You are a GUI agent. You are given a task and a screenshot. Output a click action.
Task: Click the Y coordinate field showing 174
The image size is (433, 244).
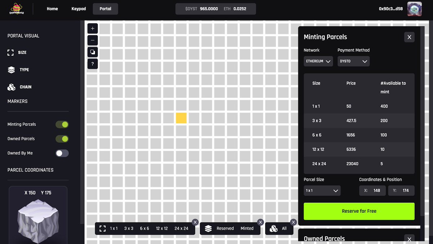coord(401,191)
